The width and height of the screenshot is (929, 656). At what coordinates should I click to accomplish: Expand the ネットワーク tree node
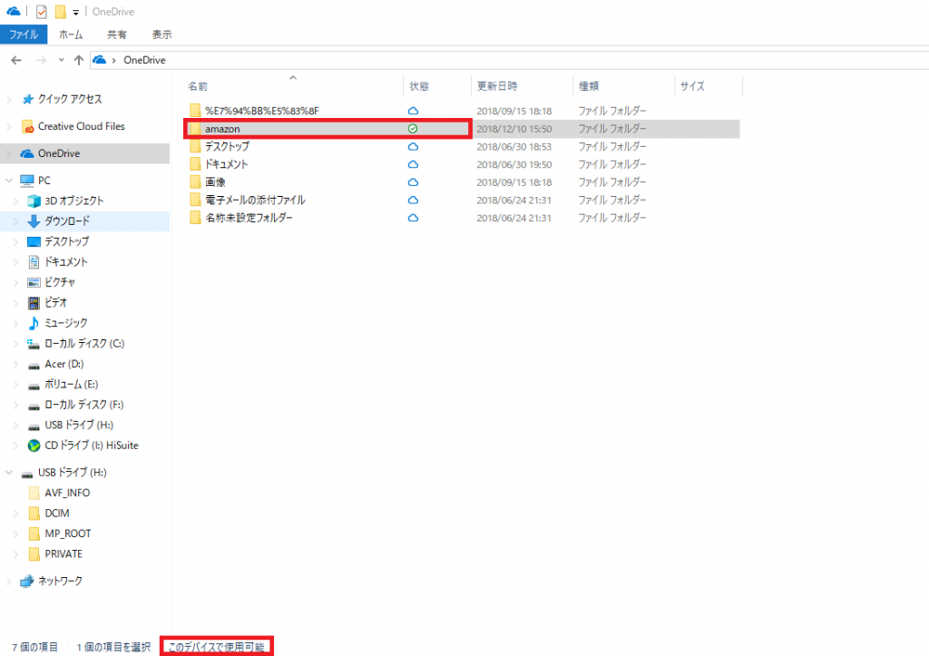9,582
